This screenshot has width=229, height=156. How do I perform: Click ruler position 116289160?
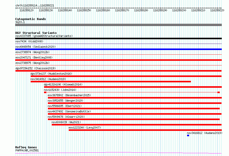[103, 10]
